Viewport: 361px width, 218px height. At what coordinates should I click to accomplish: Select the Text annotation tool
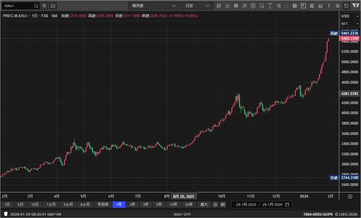pyautogui.click(x=270, y=5)
